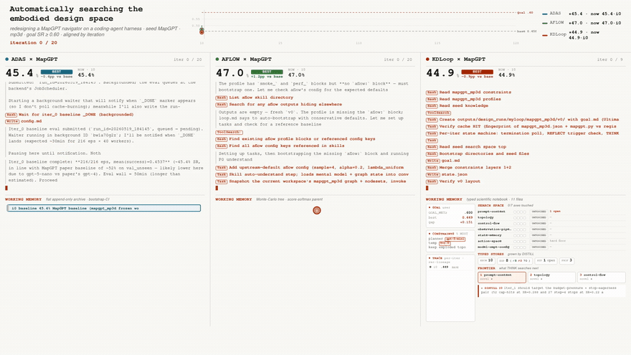Click the PROP 3 typed store chip
The width and height of the screenshot is (631, 355).
tap(566, 260)
